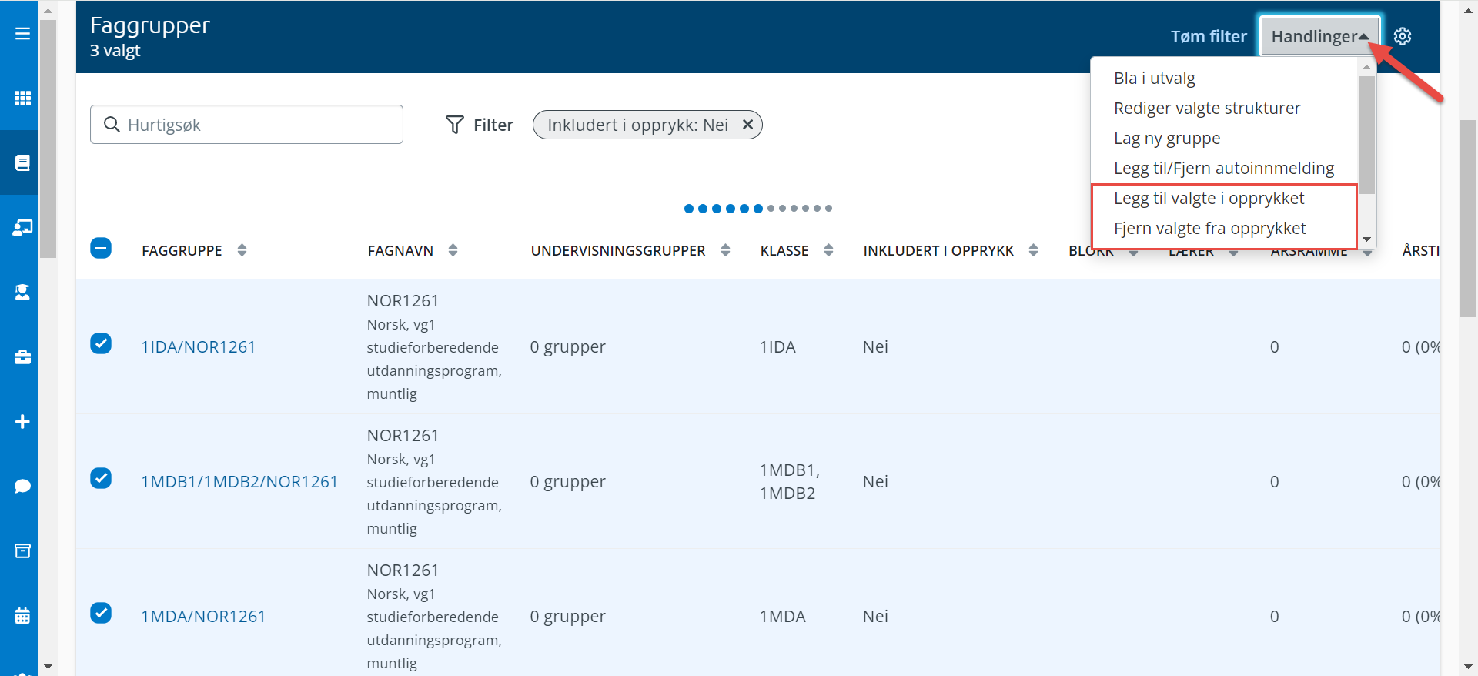Click the '3 valgt' selection count

115,51
